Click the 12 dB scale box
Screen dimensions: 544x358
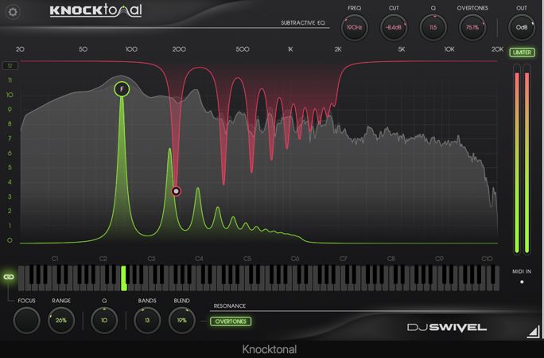point(10,66)
